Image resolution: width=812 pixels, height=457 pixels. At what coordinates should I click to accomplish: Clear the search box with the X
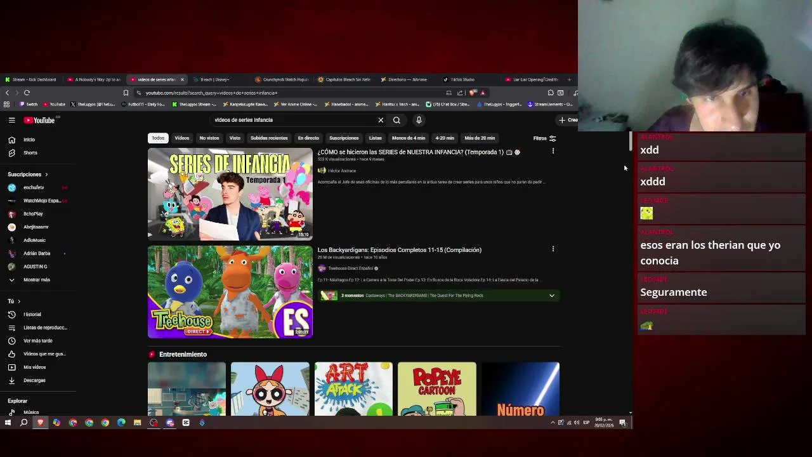[x=381, y=120]
